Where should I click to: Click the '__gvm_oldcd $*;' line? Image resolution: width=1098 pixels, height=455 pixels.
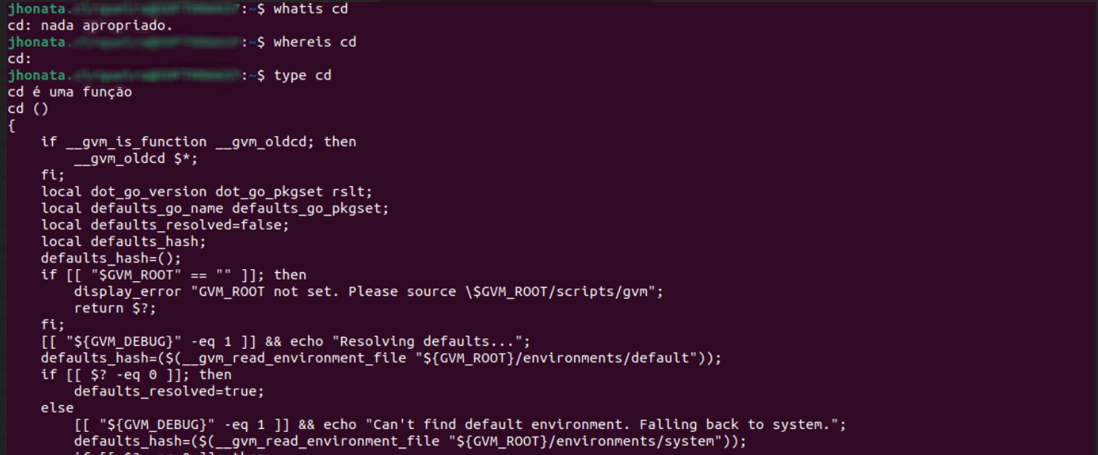click(x=136, y=158)
